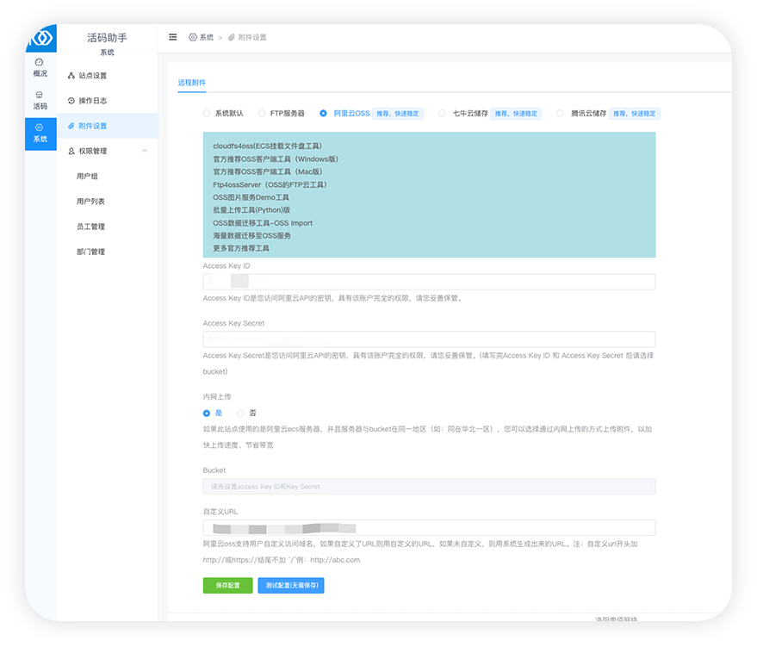
Task: Click the 附件设置 breadcrumb paperclip icon
Action: tap(232, 37)
